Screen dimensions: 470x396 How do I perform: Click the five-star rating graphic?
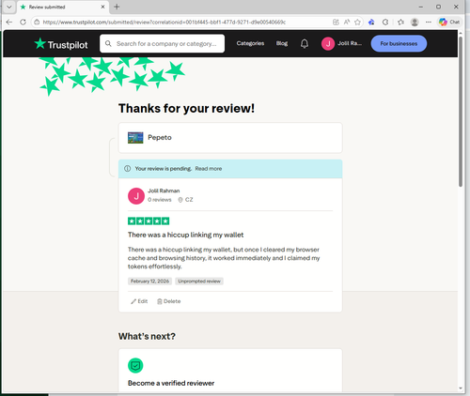pos(149,221)
